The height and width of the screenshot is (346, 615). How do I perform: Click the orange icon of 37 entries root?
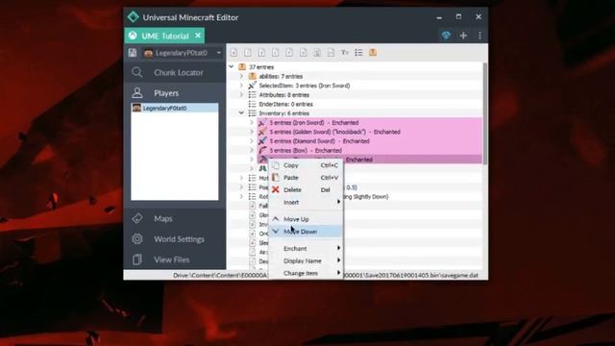242,67
